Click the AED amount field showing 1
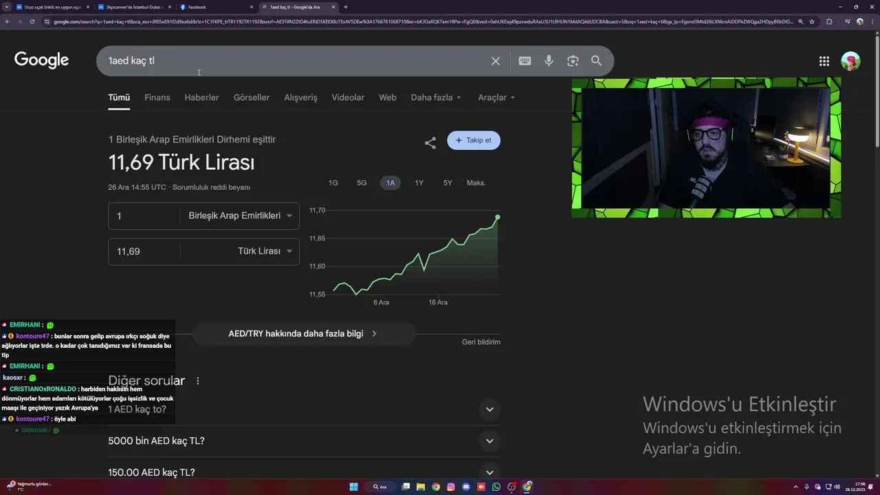880x495 pixels. pos(144,216)
